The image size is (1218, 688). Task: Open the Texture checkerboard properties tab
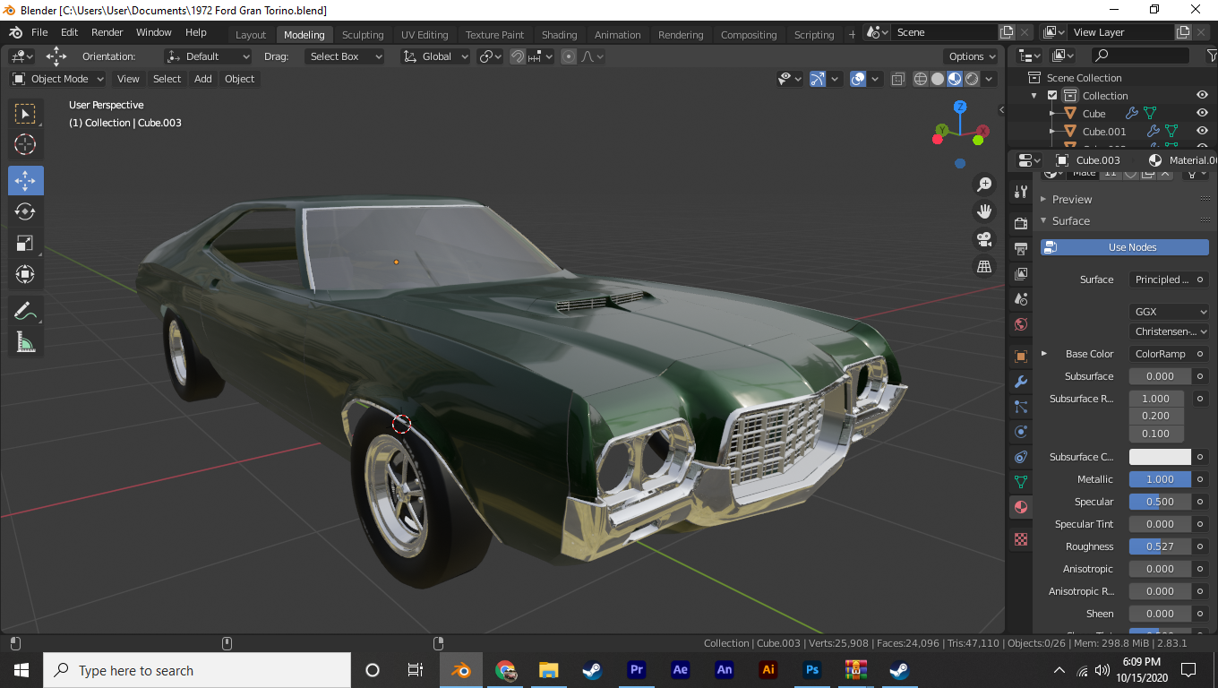click(1020, 539)
